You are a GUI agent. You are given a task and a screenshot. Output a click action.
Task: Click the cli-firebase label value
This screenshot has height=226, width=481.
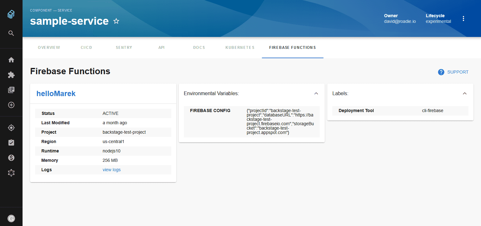click(433, 110)
